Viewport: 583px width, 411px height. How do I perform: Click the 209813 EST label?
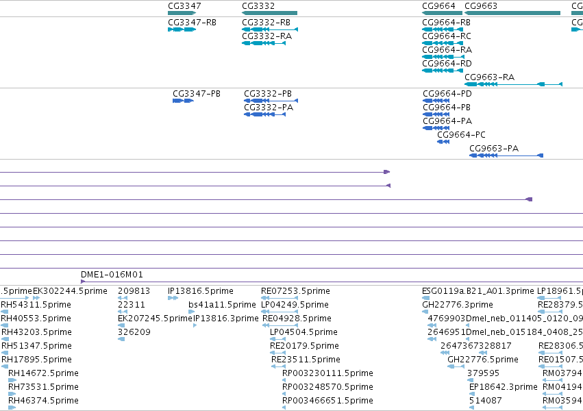tap(134, 291)
